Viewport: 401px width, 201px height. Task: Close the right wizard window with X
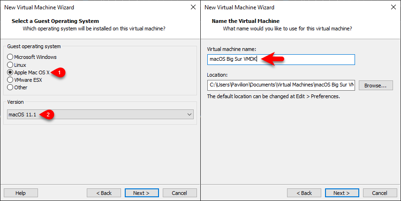click(x=393, y=7)
